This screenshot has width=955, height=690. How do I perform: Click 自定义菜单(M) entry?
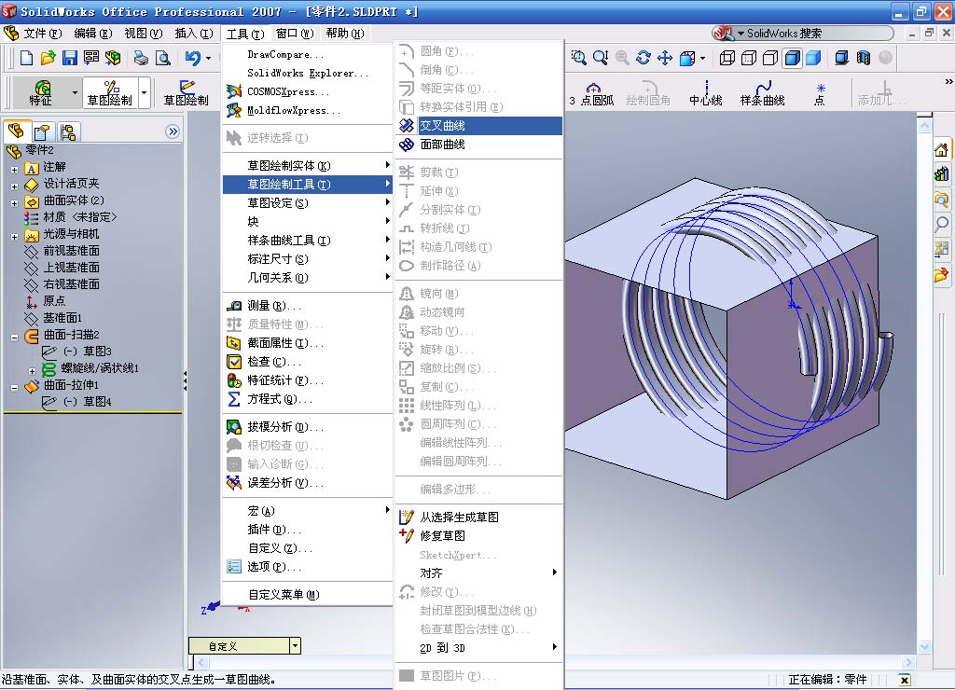308,595
